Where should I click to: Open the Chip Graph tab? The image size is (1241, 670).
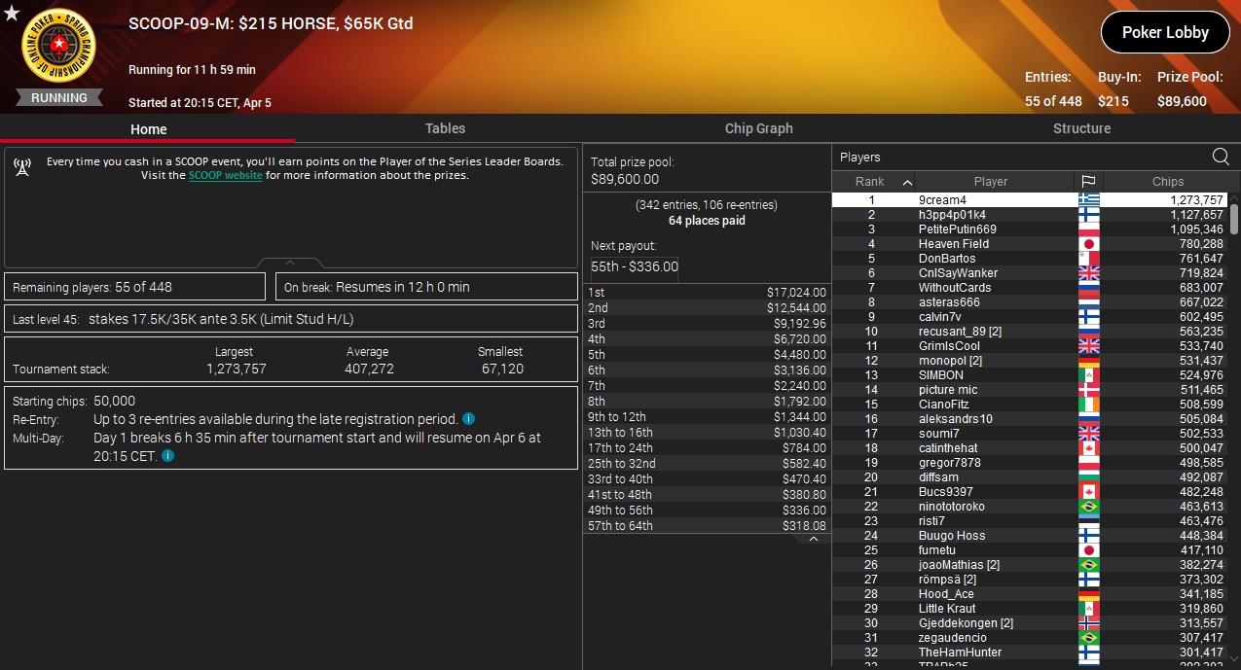point(759,128)
